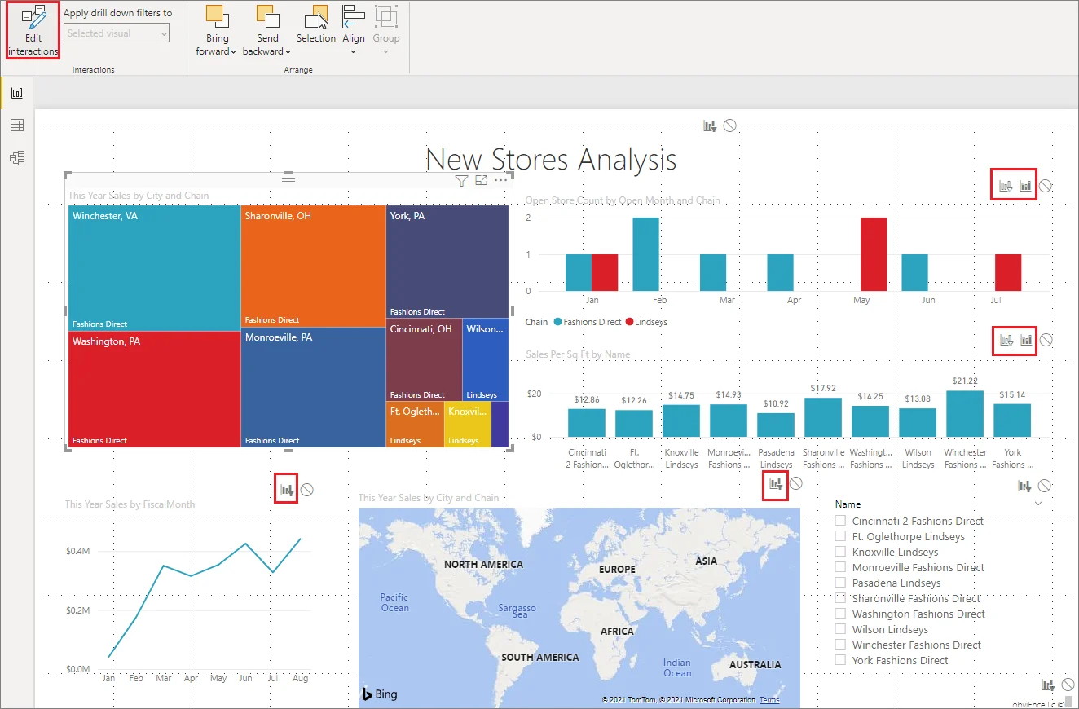Click None interaction icon above report title
The width and height of the screenshot is (1079, 709).
(730, 126)
